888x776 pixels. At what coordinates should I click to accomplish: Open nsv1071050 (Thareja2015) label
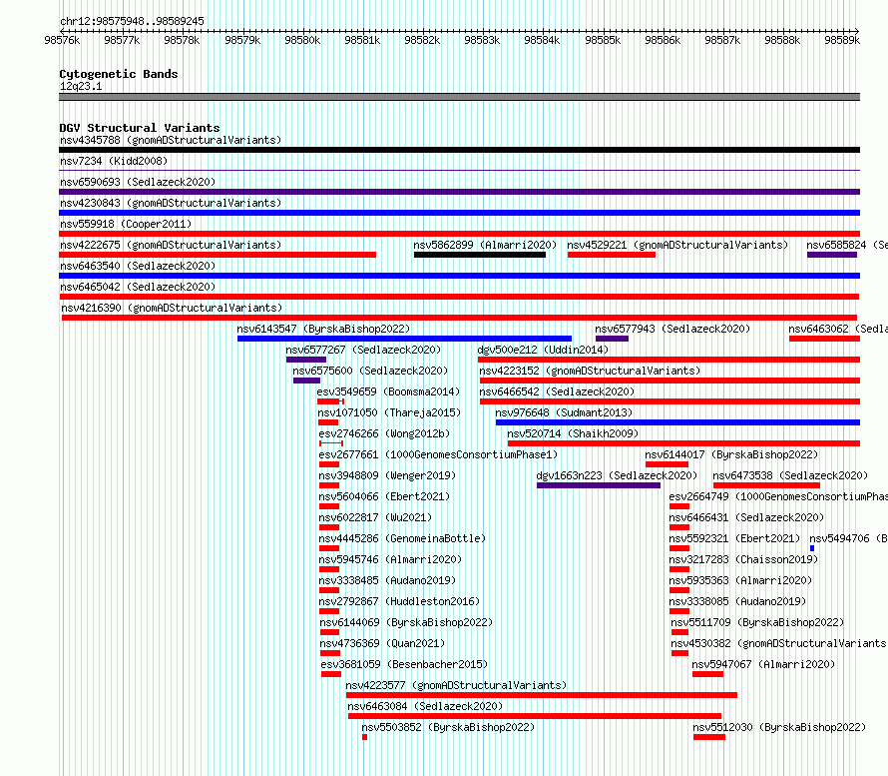coord(389,412)
